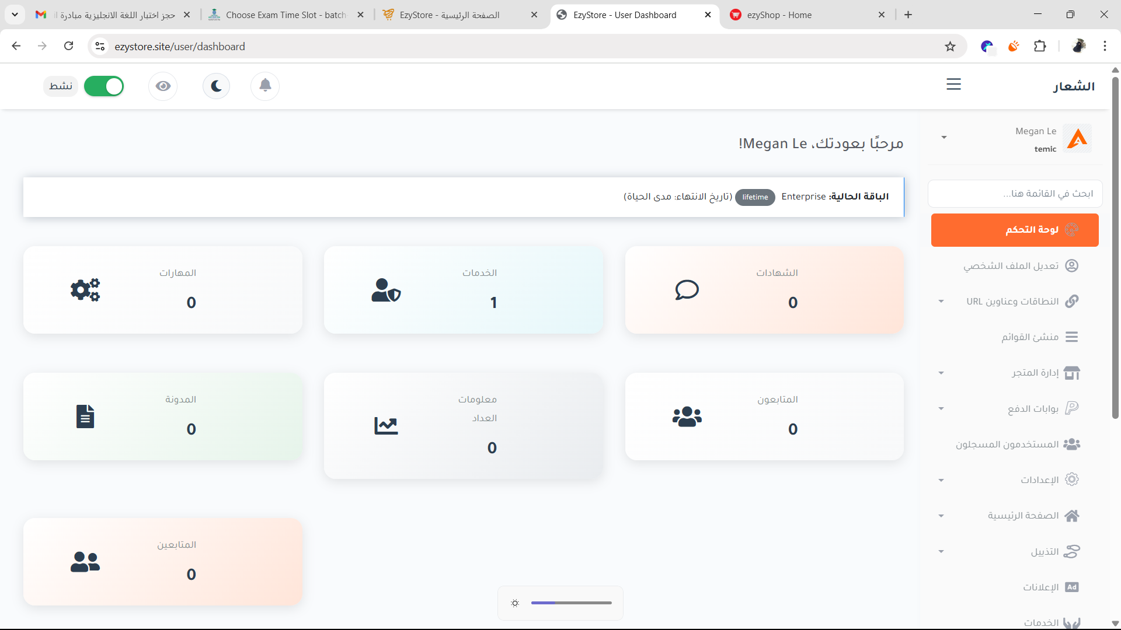Expand the Megan Le profile dropdown

(944, 138)
